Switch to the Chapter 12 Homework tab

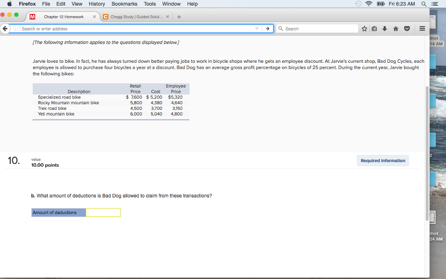pos(64,17)
